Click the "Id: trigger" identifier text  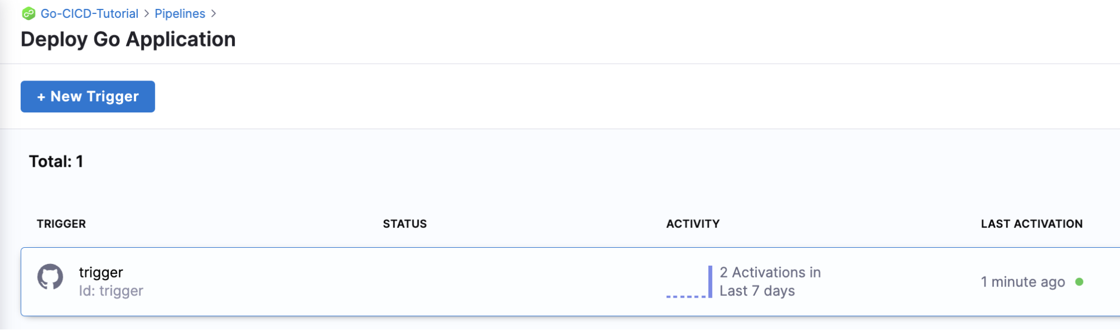[111, 291]
